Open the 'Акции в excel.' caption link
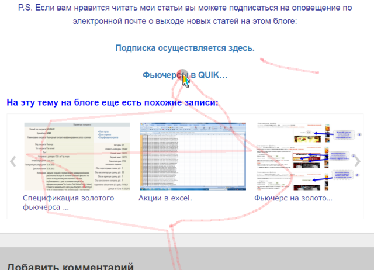This screenshot has width=374, height=270. [165, 198]
